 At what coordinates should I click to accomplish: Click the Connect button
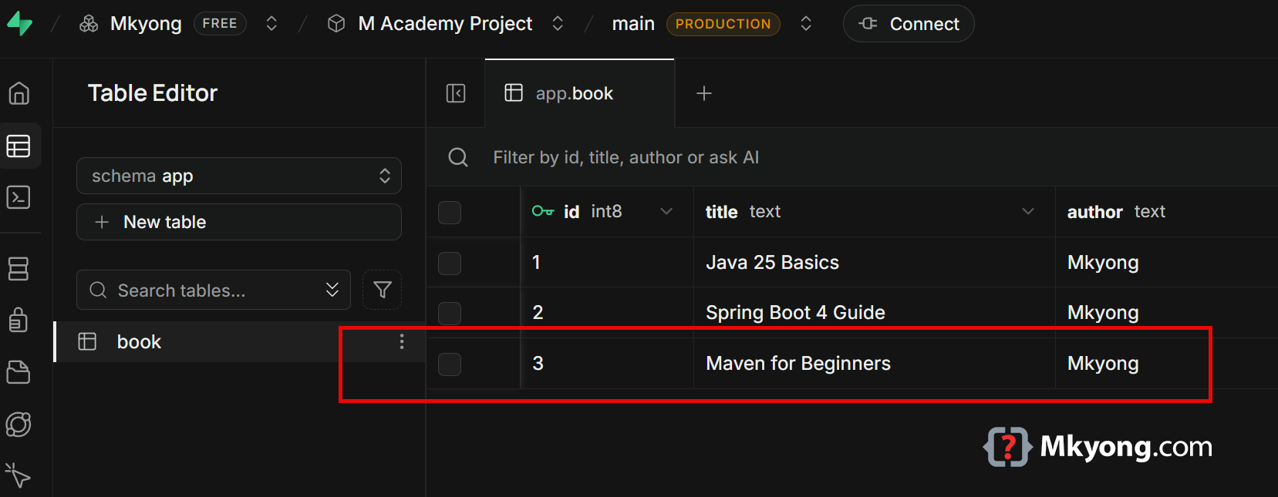tap(909, 24)
